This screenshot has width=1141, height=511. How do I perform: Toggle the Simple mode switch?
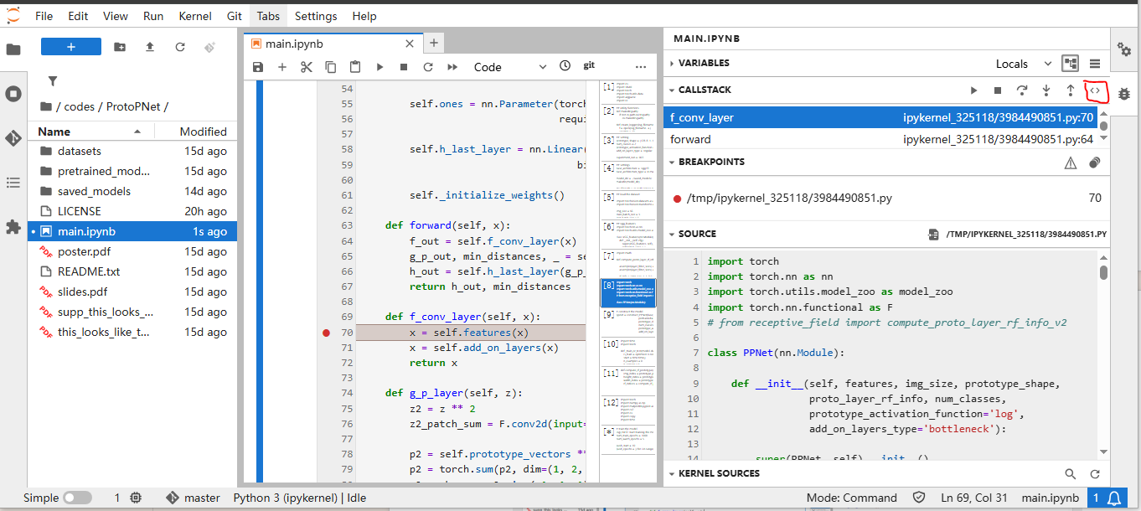[x=77, y=498]
